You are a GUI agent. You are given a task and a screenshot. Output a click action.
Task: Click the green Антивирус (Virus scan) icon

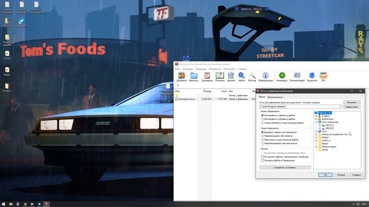tap(282, 76)
